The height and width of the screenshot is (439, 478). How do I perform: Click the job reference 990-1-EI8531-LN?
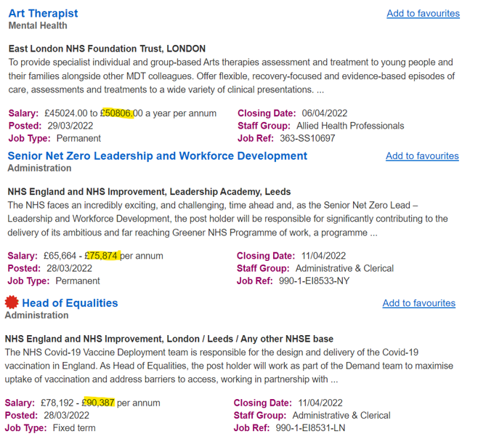311,428
